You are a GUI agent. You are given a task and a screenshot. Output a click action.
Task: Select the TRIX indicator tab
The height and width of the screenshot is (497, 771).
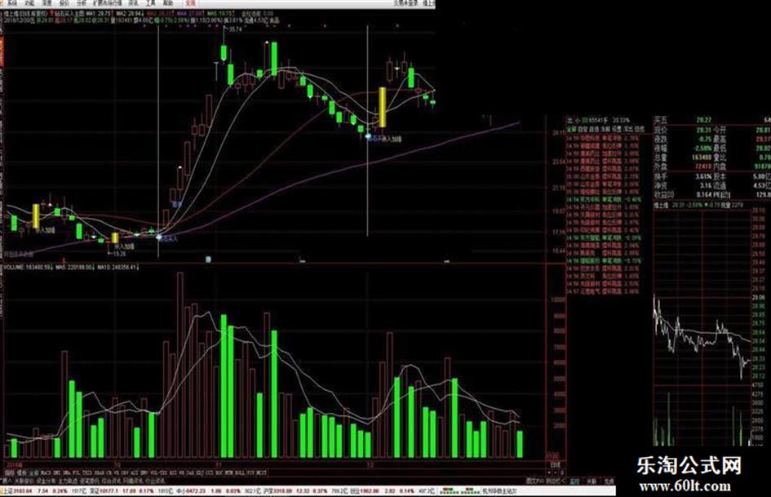click(x=86, y=473)
